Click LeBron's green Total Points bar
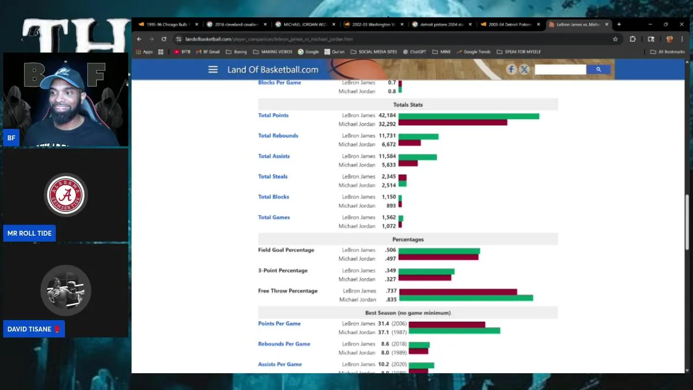Screen dimensions: 693x390 (469, 116)
